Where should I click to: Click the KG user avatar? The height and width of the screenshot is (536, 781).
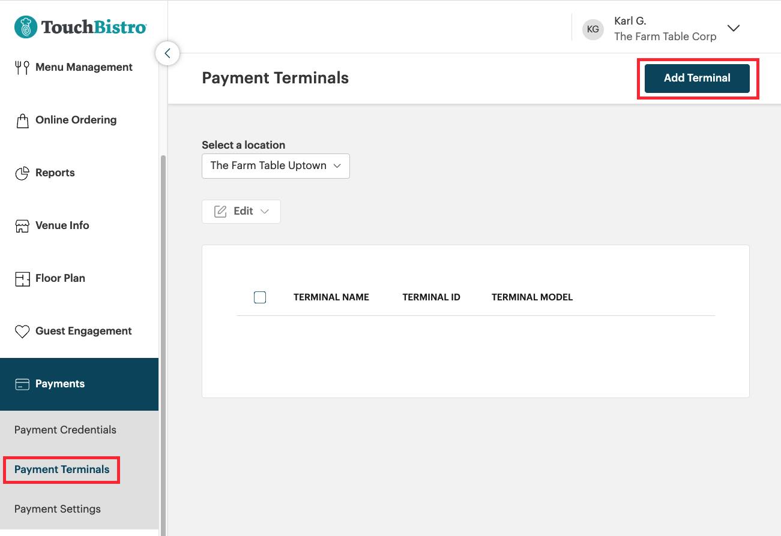pyautogui.click(x=593, y=29)
